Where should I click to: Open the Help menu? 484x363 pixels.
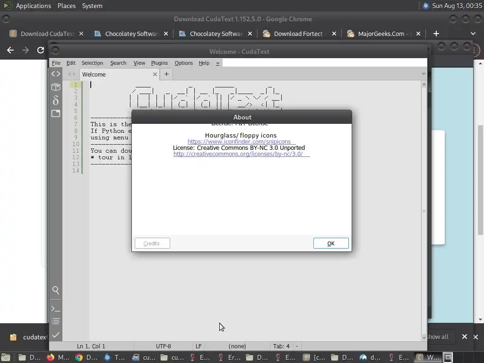click(204, 63)
